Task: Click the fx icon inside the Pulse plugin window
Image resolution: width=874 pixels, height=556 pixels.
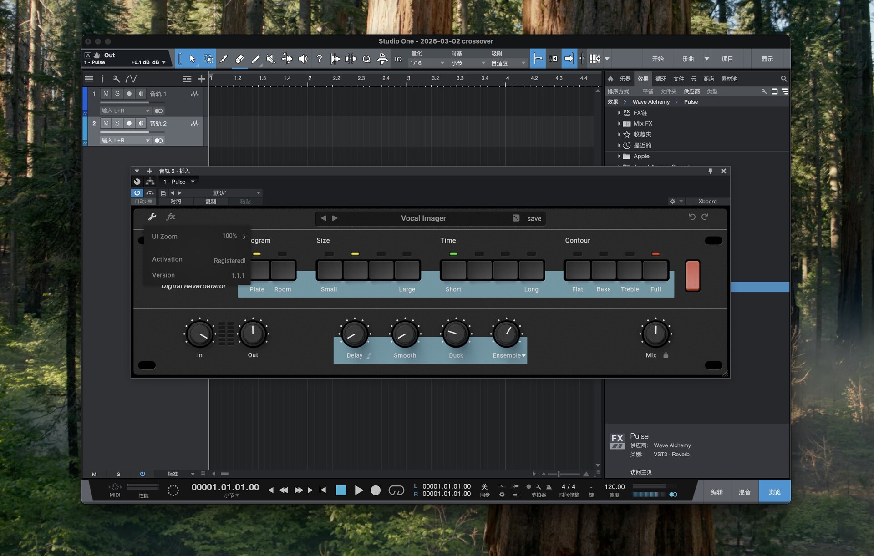Action: (171, 217)
